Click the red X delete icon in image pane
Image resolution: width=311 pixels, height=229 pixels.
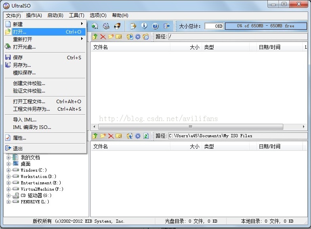[103, 37]
